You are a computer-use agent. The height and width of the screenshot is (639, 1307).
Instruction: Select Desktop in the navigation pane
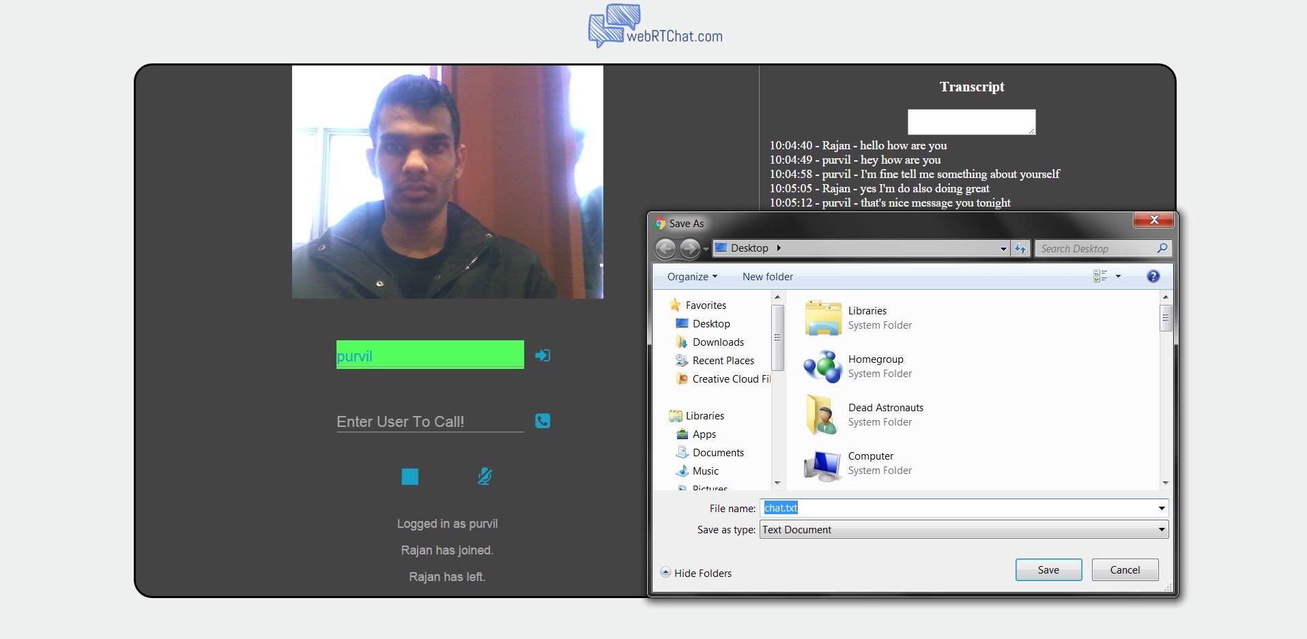click(x=711, y=324)
